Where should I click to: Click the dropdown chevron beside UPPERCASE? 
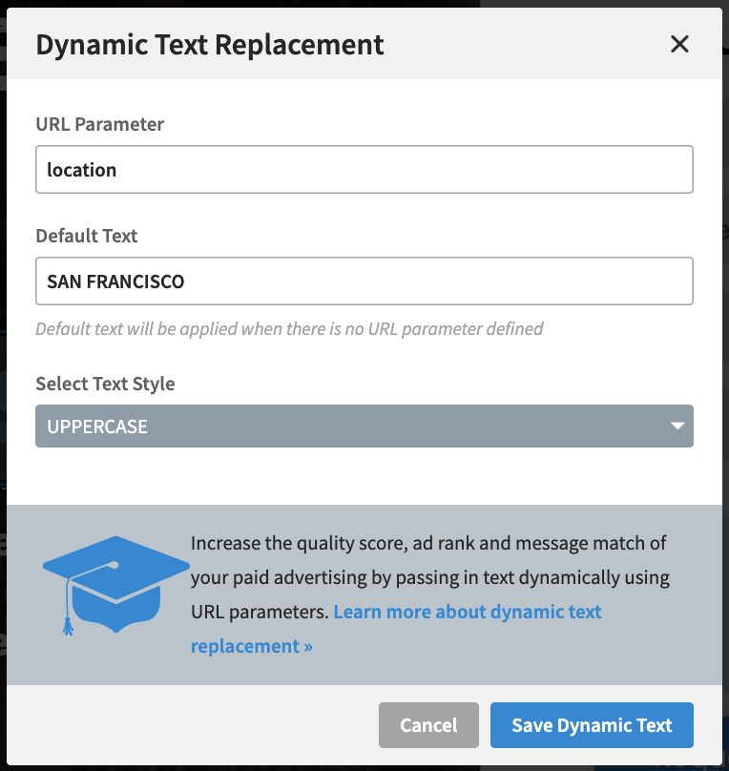click(x=677, y=426)
